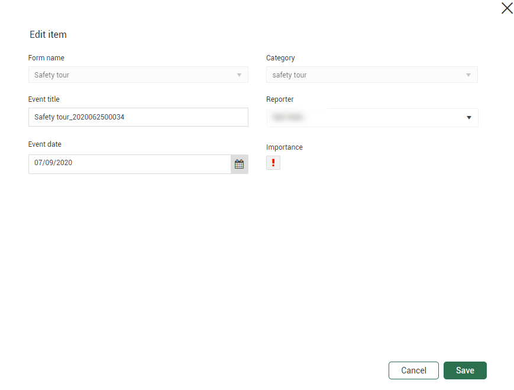Screen dimensions: 514x390
Task: Click the "Reporter" field label
Action: tap(280, 99)
